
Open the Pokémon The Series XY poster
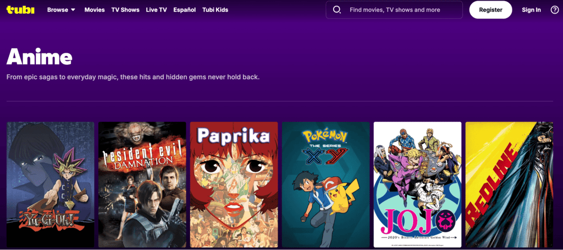pos(325,185)
